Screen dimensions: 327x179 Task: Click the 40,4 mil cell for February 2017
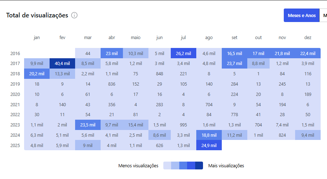(x=62, y=64)
